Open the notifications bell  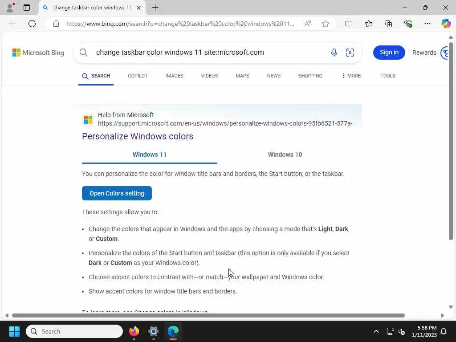pyautogui.click(x=444, y=331)
